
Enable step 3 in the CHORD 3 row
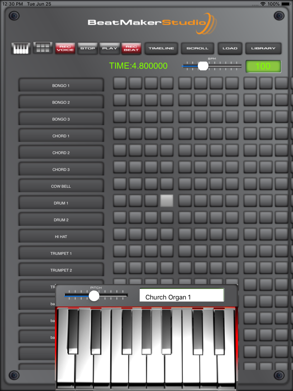coord(151,167)
